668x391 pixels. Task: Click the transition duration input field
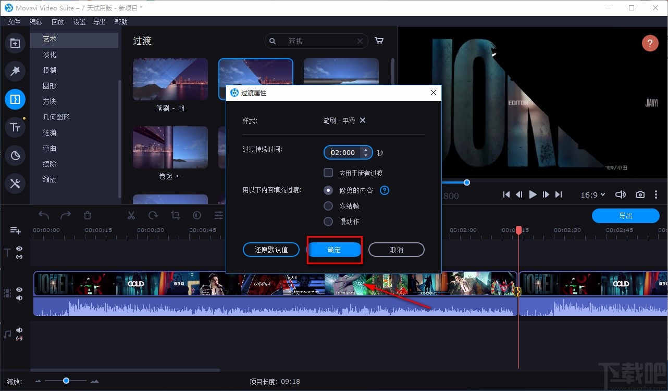pyautogui.click(x=343, y=152)
